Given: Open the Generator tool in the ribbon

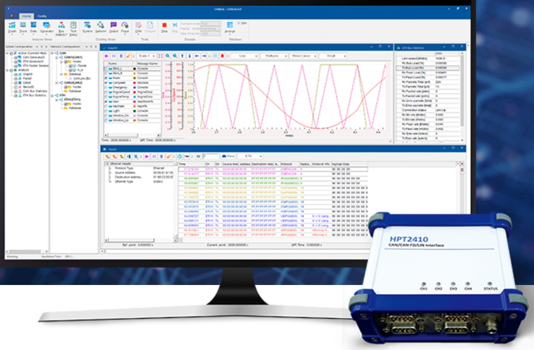Looking at the screenshot, I should (47, 27).
